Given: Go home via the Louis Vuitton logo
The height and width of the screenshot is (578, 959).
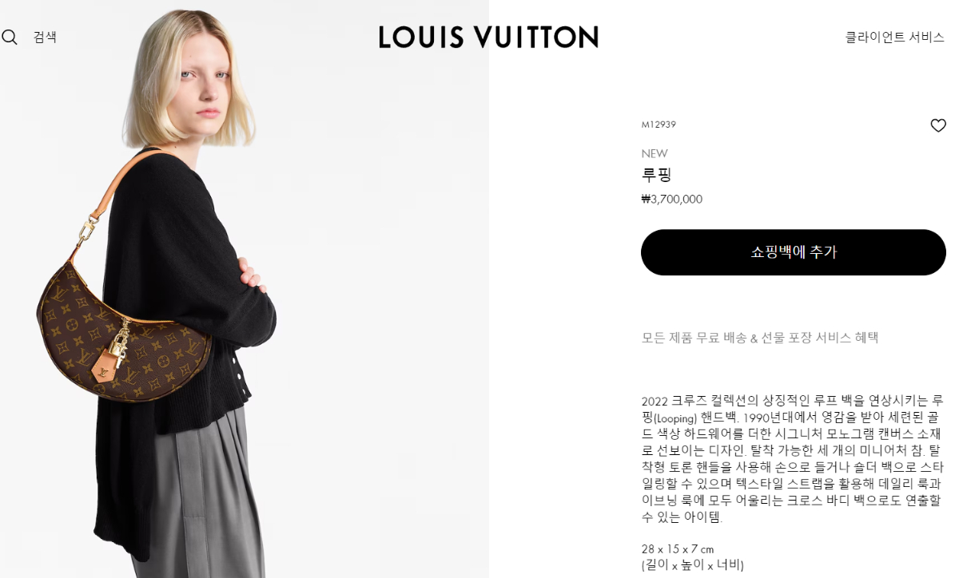Looking at the screenshot, I should 488,37.
